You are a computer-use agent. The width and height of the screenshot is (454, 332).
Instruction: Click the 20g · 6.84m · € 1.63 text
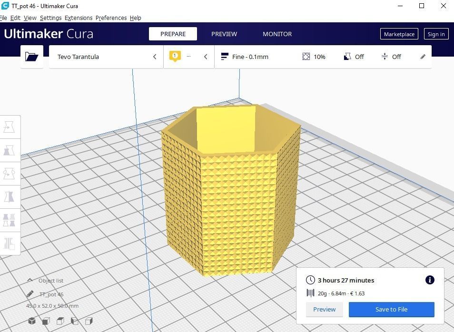(x=341, y=293)
